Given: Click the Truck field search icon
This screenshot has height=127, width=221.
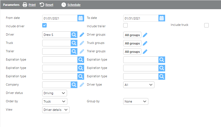Looking at the screenshot, I should (x=74, y=43).
